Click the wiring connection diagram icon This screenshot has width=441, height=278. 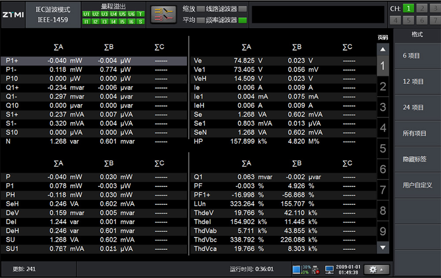[163, 15]
